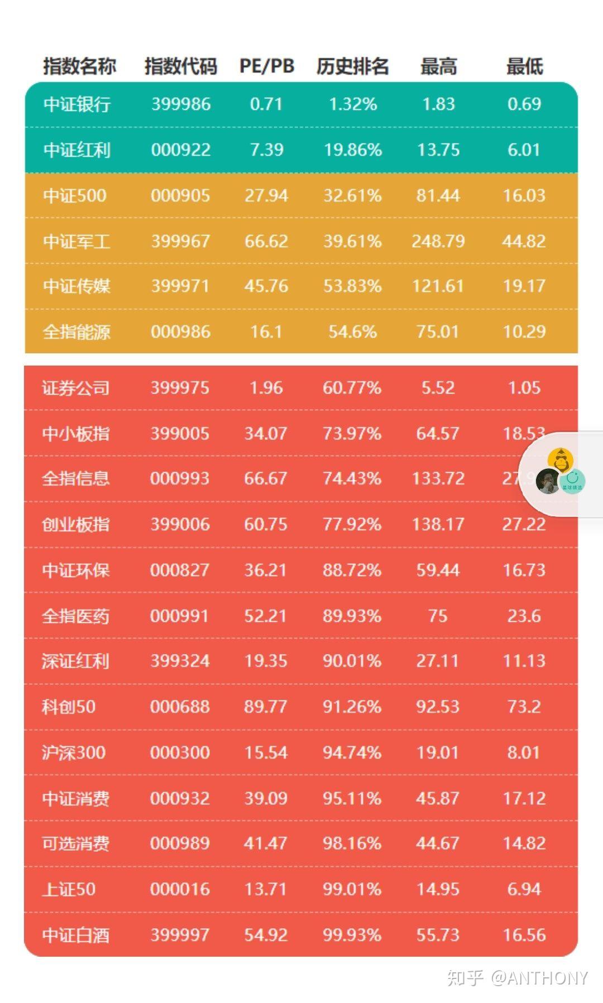The image size is (603, 1003).
Task: Click the 99.93% ranking of 中证白酒
Action: click(x=352, y=935)
